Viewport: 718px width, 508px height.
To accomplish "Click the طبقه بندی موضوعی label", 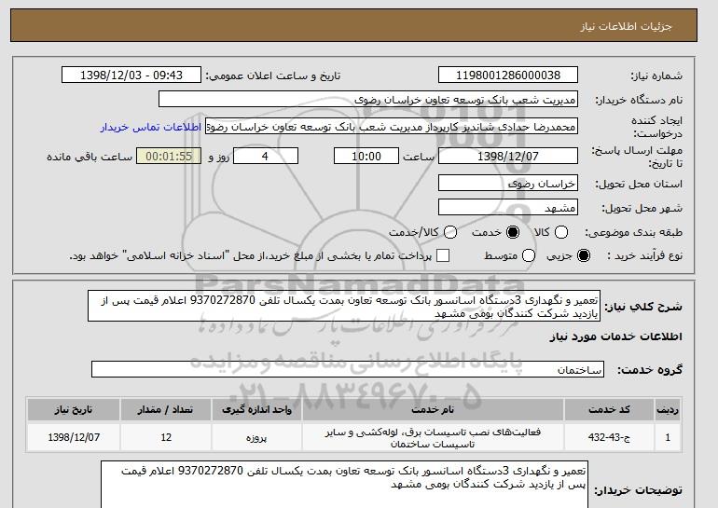I will coord(633,232).
